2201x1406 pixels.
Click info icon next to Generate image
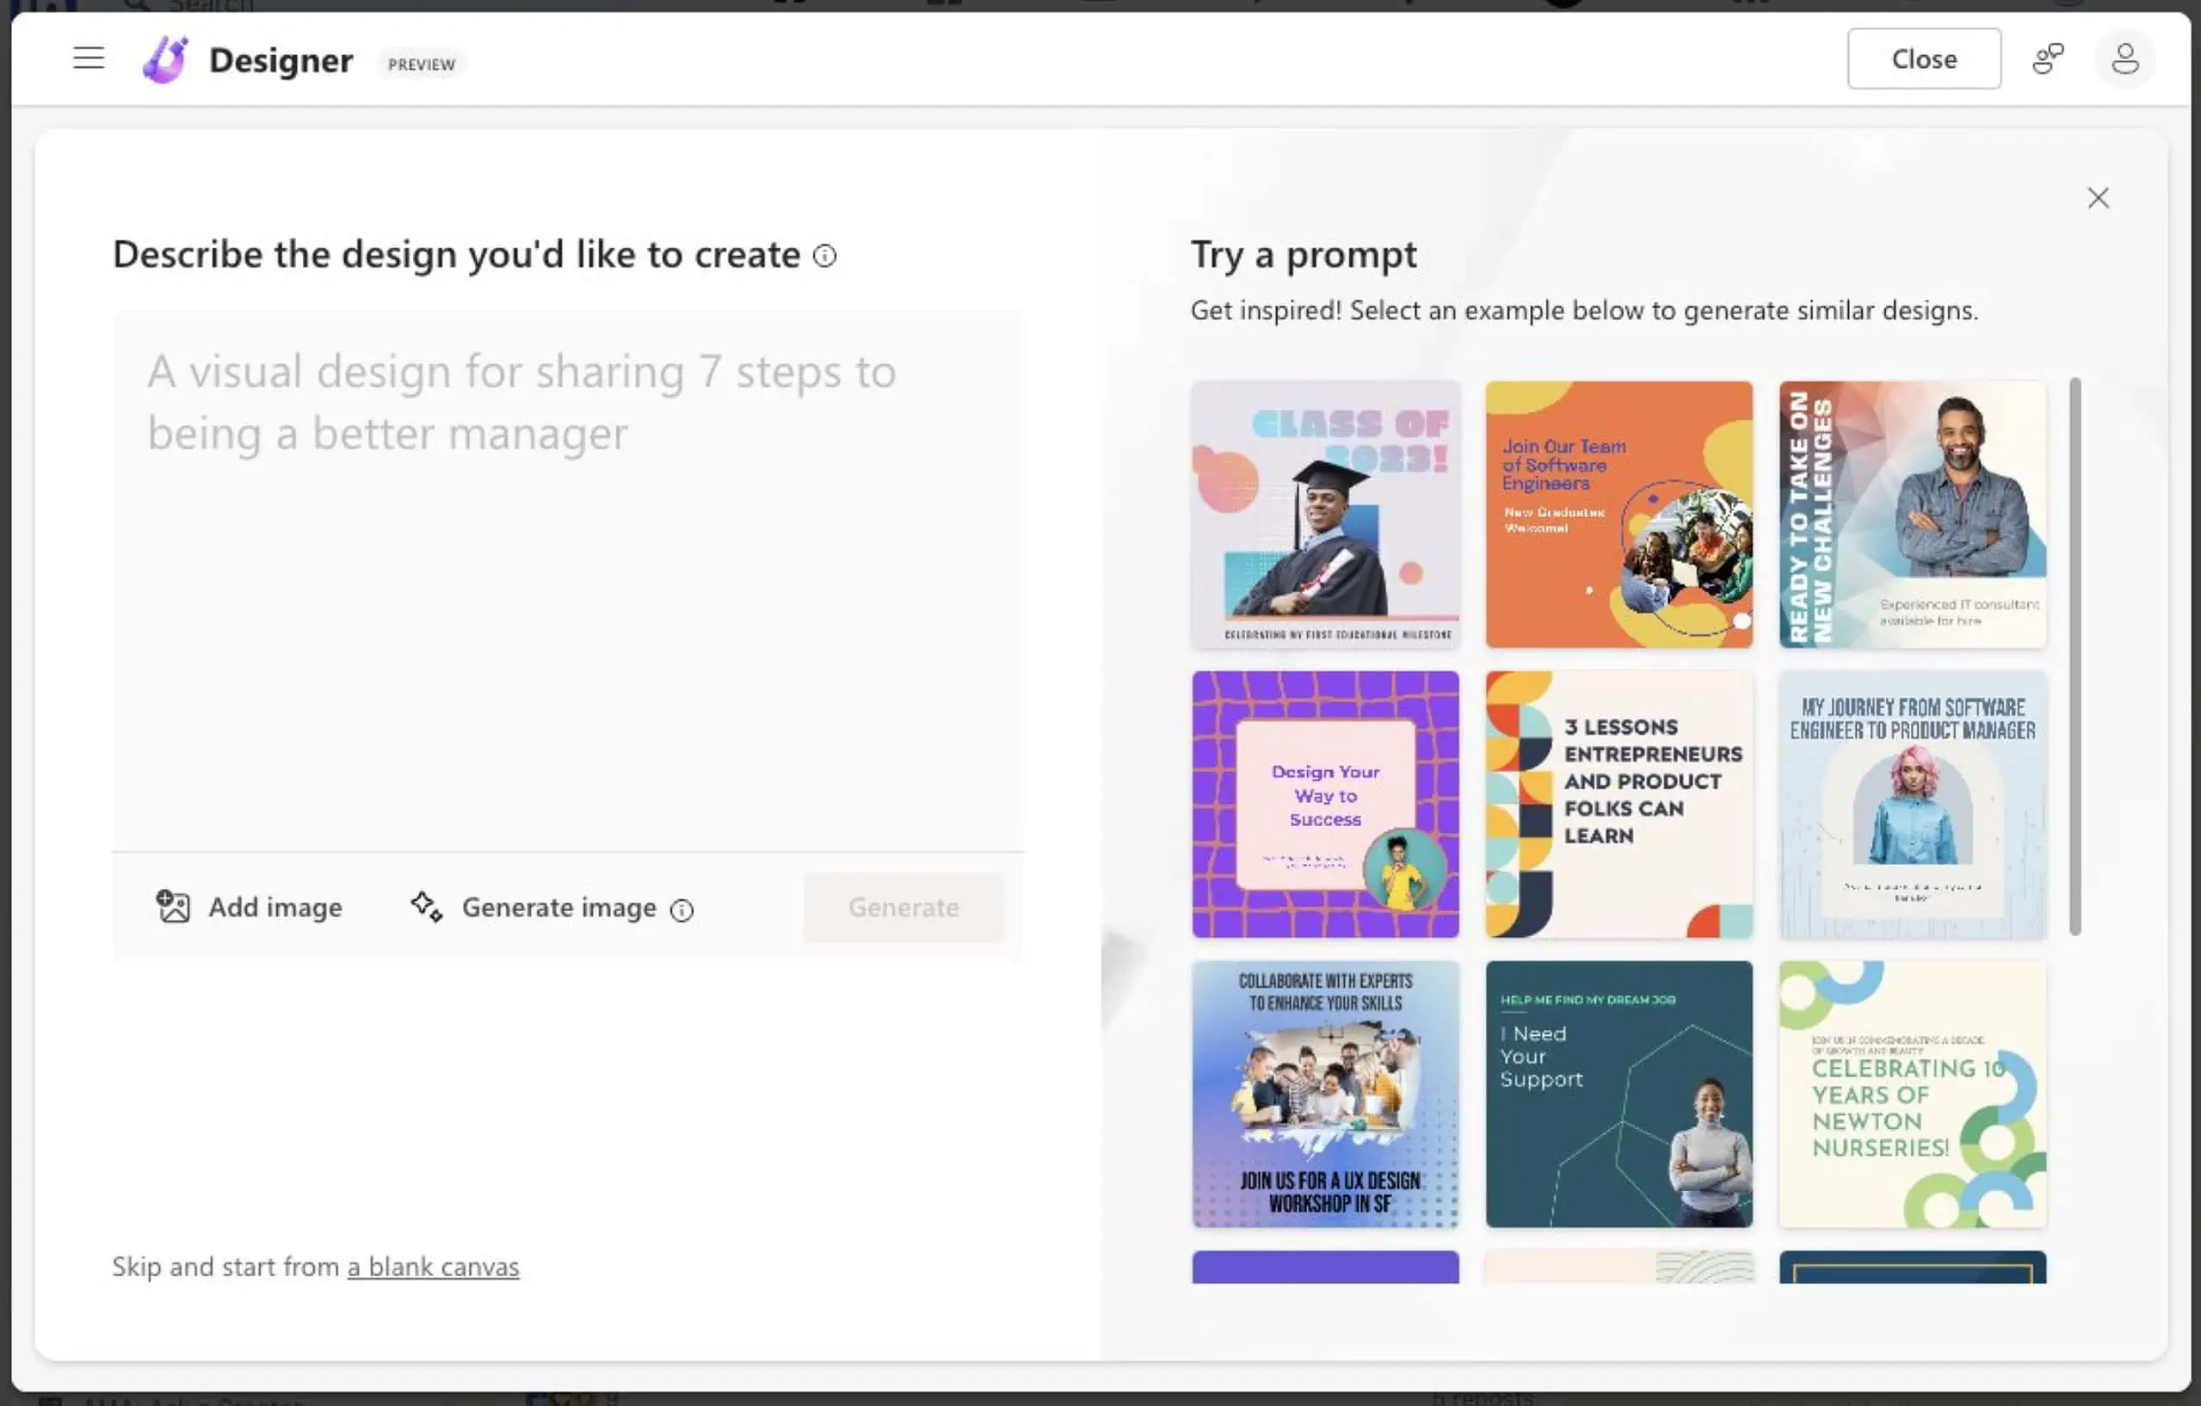[x=681, y=909]
